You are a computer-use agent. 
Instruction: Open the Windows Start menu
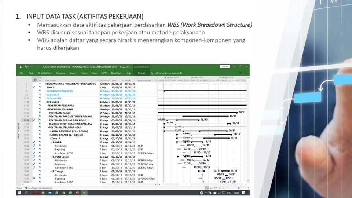[x=19, y=193]
